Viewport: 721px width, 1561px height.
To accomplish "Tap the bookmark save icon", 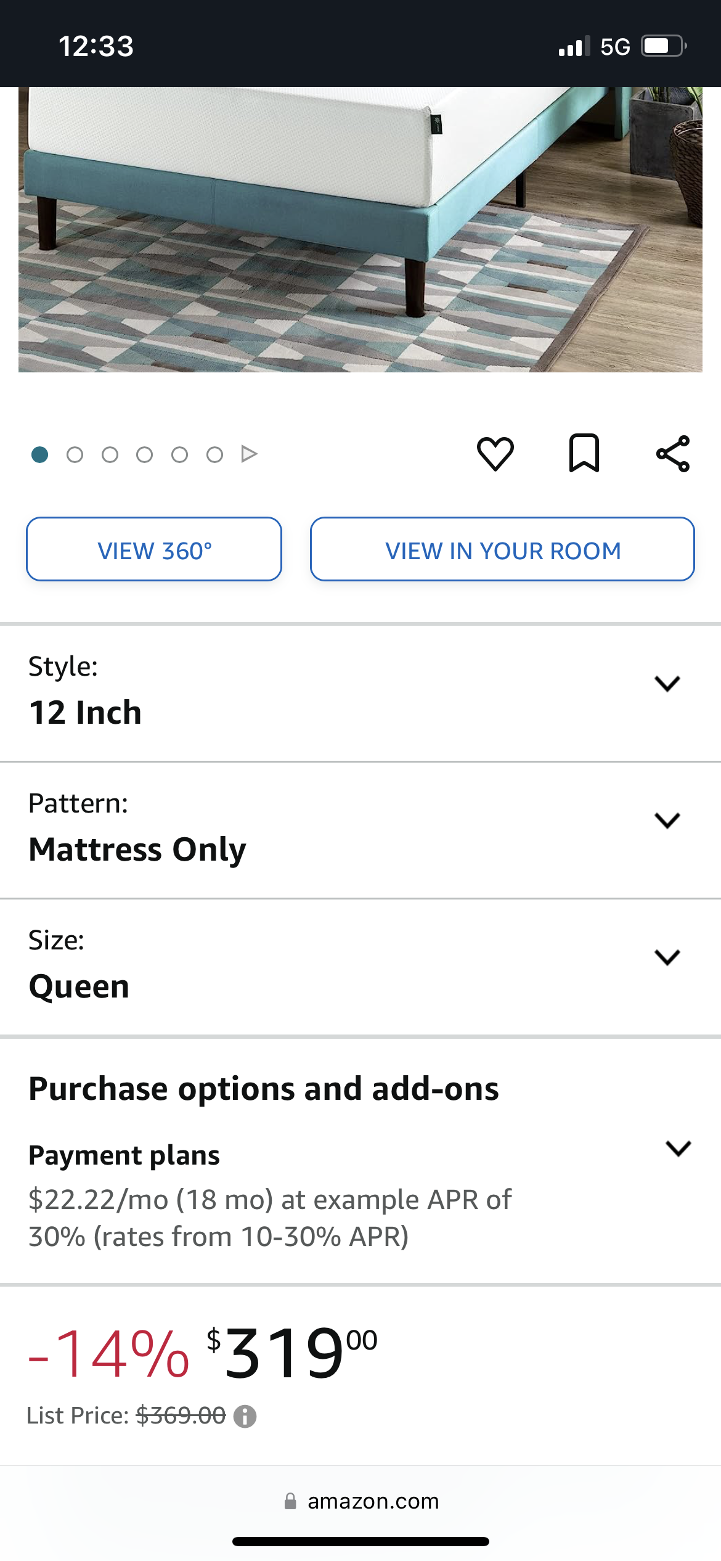I will [584, 454].
